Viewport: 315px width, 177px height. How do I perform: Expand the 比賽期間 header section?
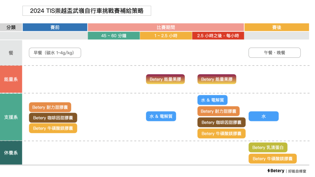point(166,27)
